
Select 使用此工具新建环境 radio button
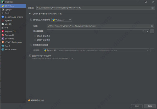point(31,20)
